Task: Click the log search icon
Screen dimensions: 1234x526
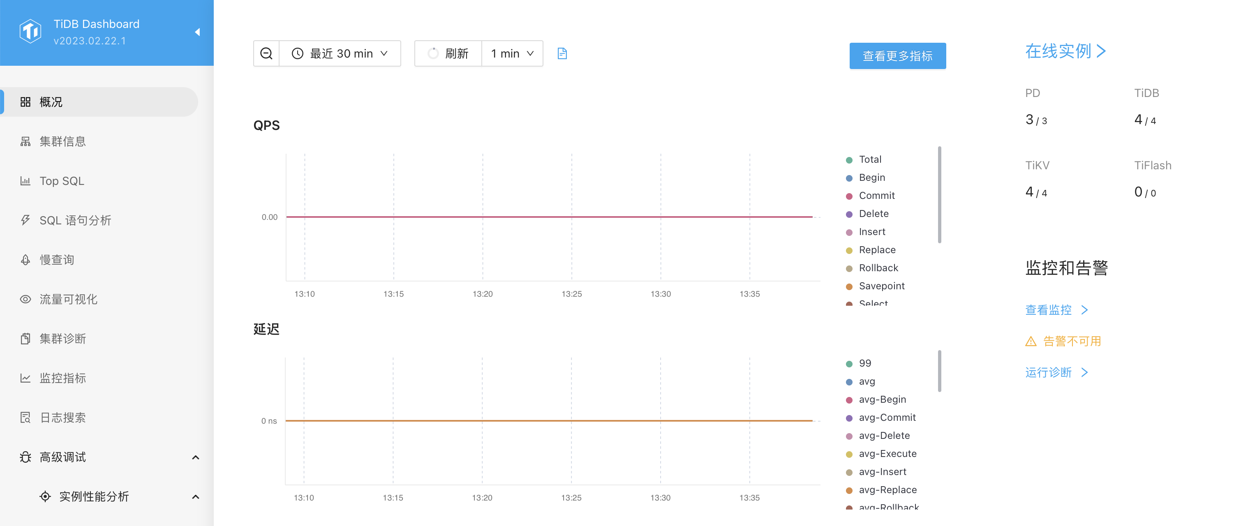Action: point(25,418)
